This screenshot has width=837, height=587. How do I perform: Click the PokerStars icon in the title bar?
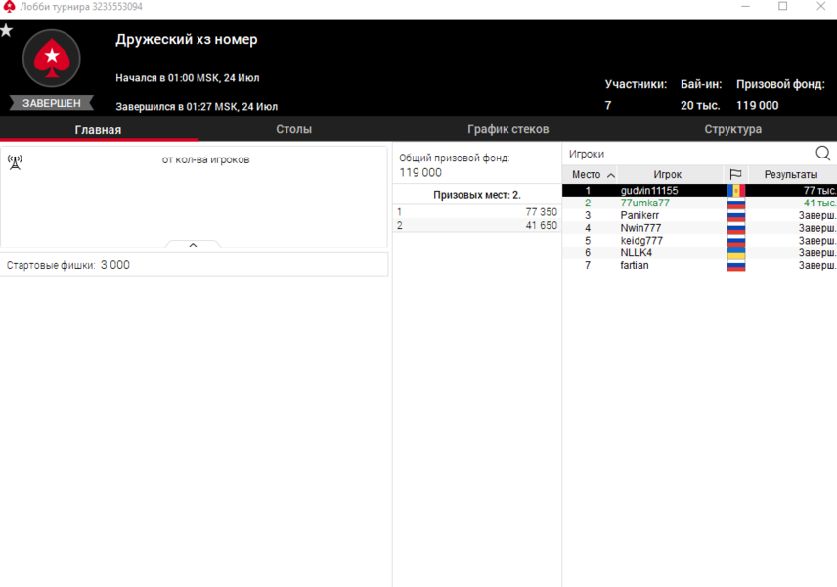(x=9, y=7)
